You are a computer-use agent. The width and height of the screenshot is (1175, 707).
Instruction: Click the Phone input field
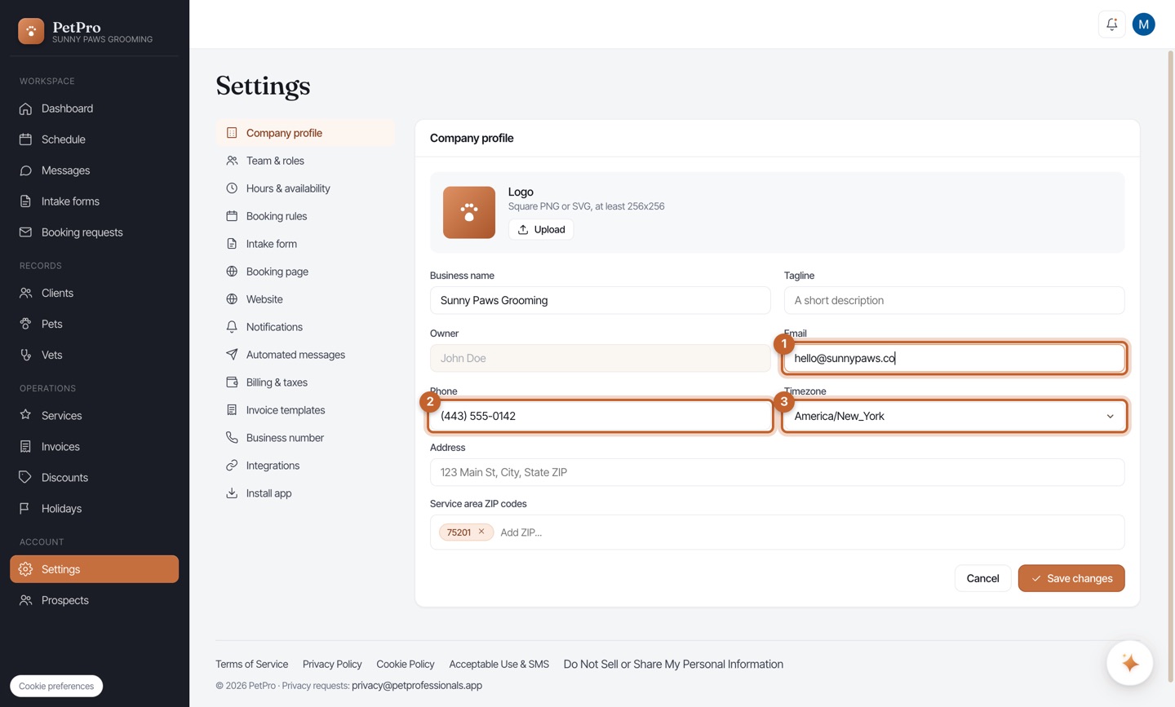600,416
